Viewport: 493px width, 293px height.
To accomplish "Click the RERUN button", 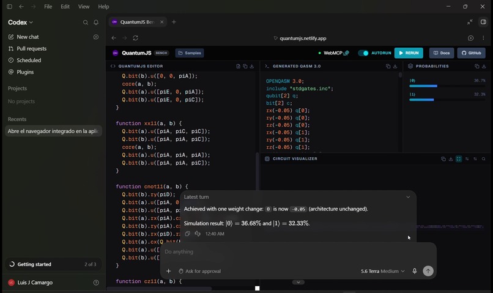I will 409,53.
